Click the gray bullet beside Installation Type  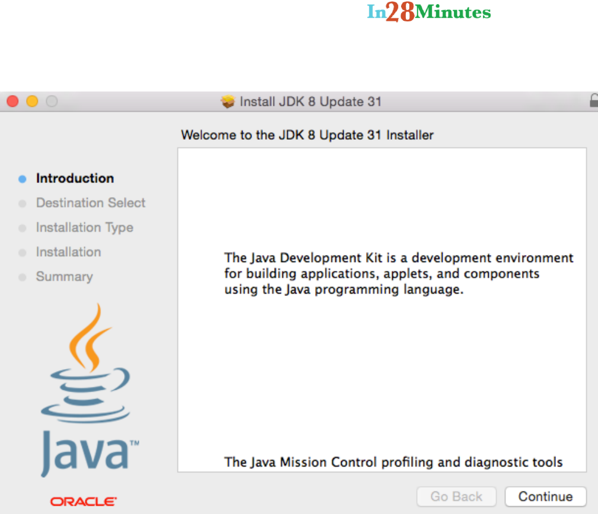pyautogui.click(x=23, y=228)
